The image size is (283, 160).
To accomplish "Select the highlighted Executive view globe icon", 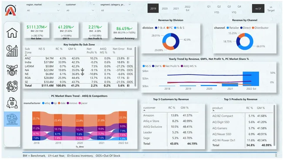I will pos(12,119).
